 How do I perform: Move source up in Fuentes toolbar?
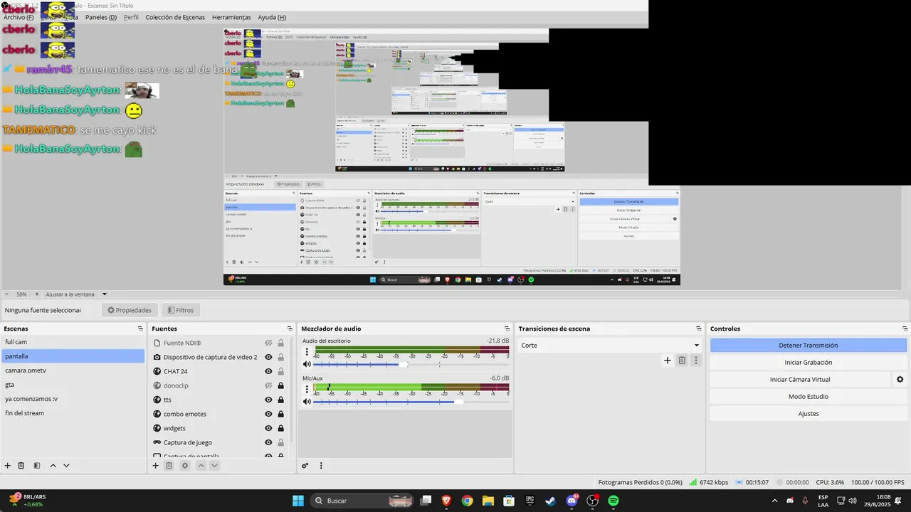pyautogui.click(x=201, y=466)
